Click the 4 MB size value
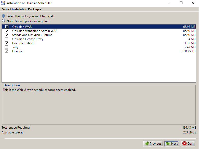 192,39
